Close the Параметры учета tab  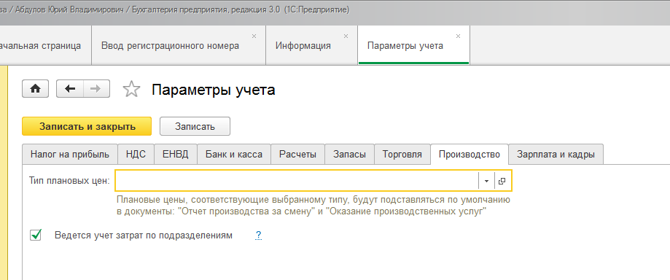458,36
